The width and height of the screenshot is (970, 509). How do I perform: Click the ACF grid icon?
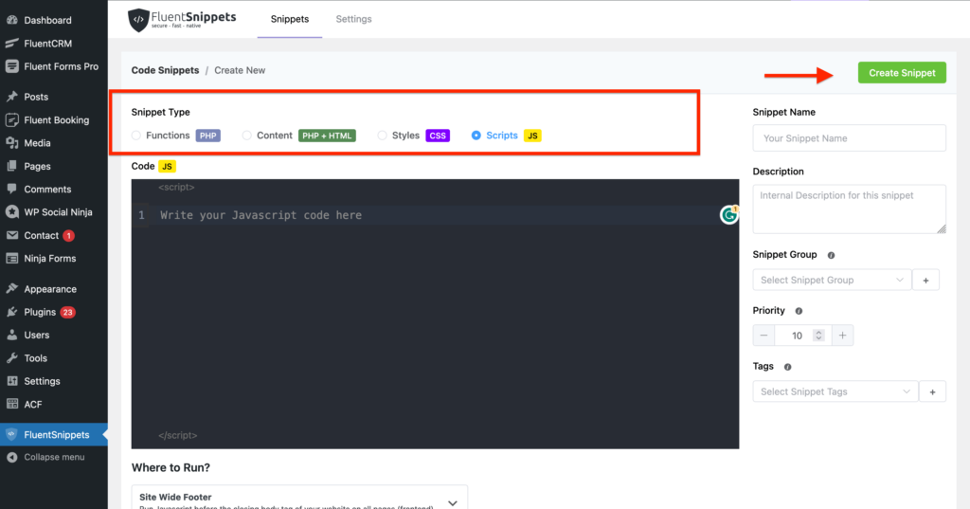tap(11, 404)
